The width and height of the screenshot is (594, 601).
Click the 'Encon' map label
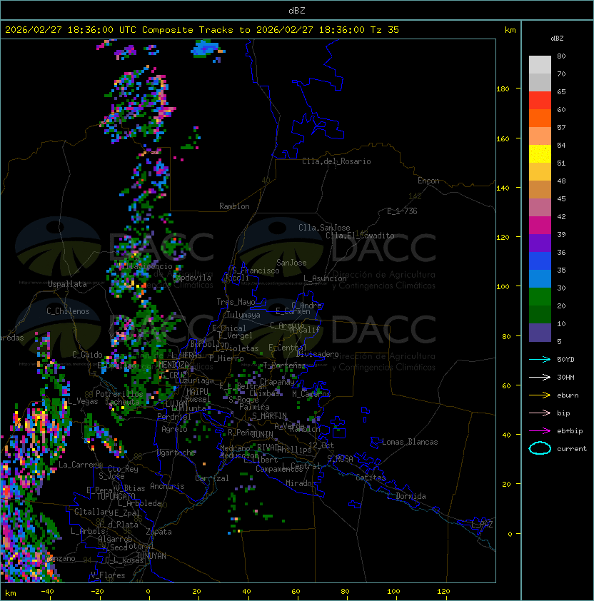click(428, 181)
